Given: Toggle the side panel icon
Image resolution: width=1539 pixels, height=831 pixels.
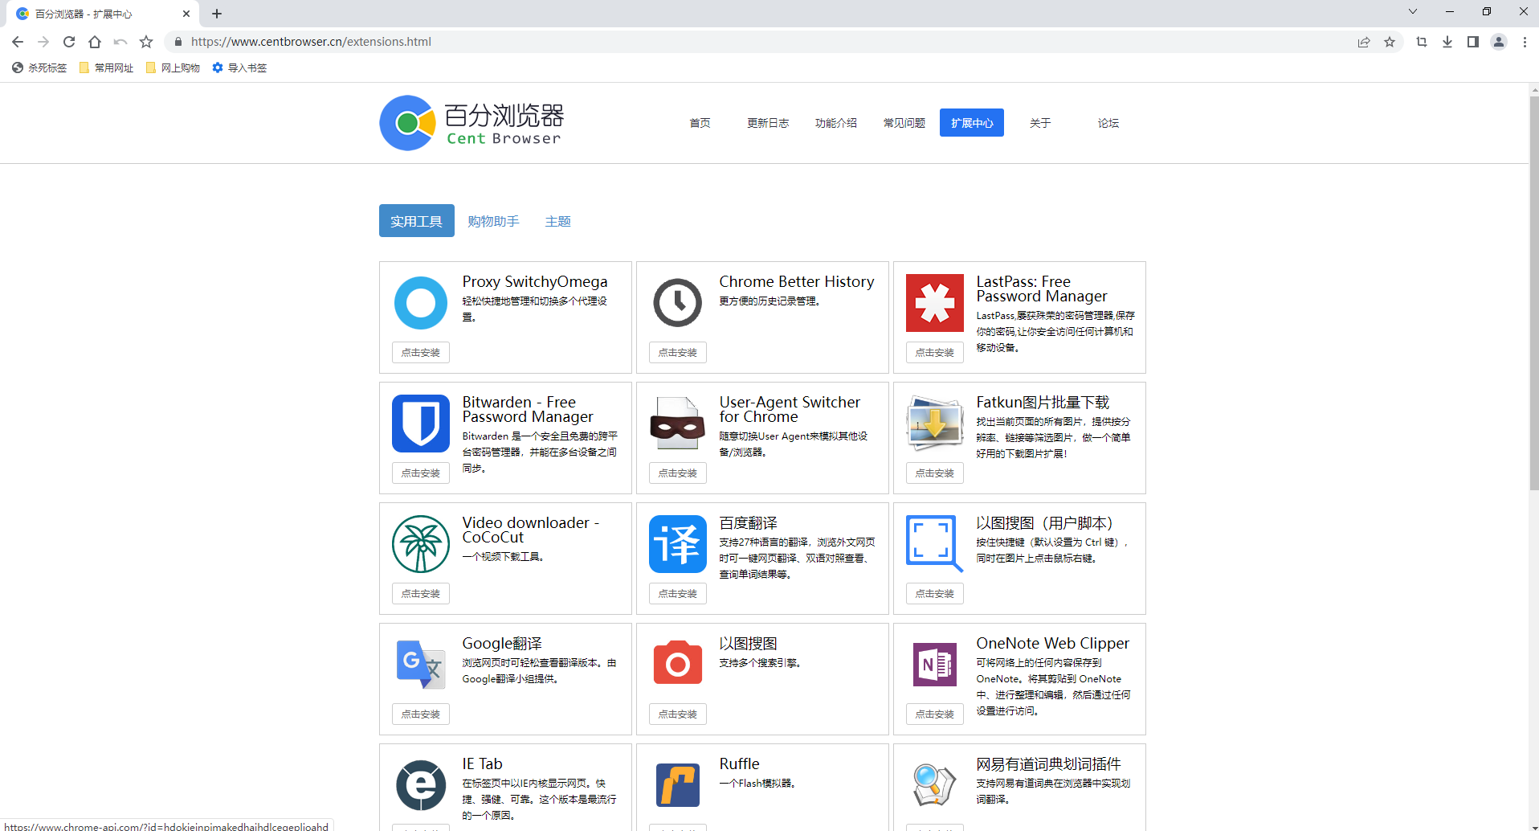Looking at the screenshot, I should pyautogui.click(x=1472, y=42).
